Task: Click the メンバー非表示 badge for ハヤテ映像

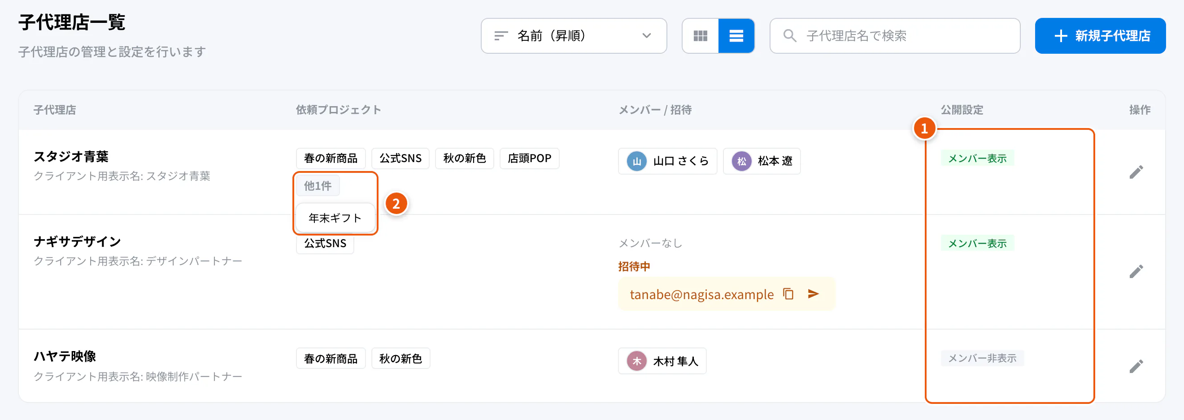Action: coord(982,358)
